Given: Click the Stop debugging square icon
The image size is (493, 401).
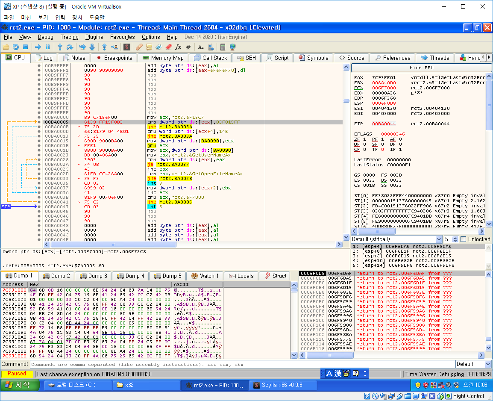Looking at the screenshot, I should point(26,47).
